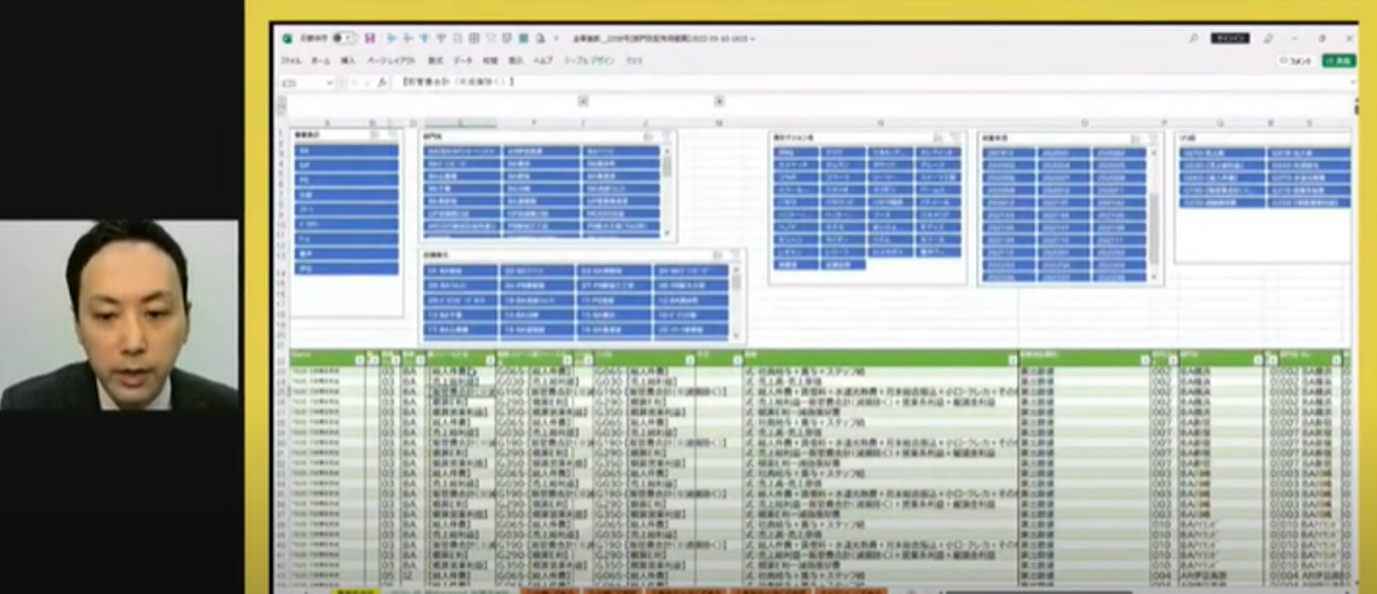The height and width of the screenshot is (594, 1377).
Task: Open the ファイル menu
Action: click(291, 60)
